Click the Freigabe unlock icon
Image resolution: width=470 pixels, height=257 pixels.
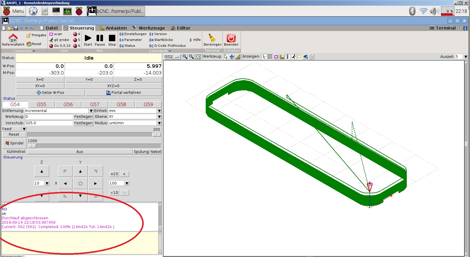(x=29, y=35)
